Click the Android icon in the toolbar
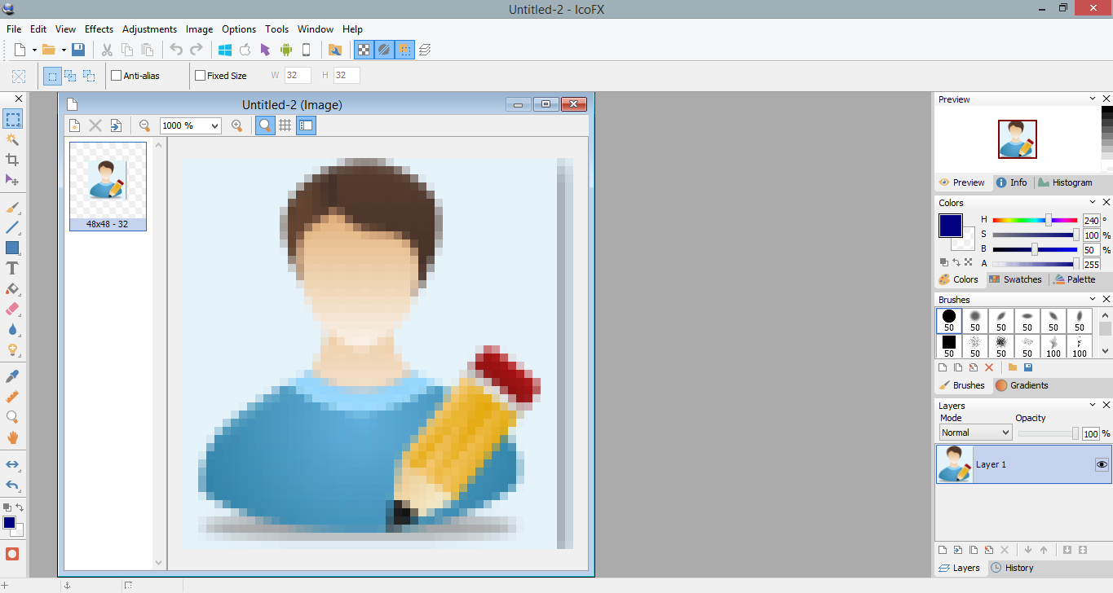Image resolution: width=1113 pixels, height=593 pixels. (x=285, y=50)
